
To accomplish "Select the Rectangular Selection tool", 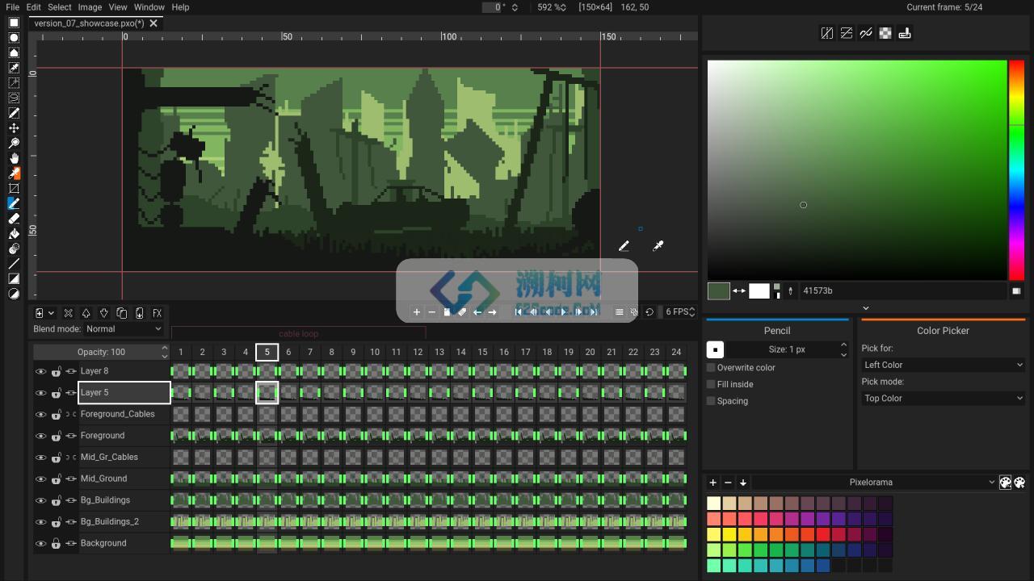I will coord(14,23).
